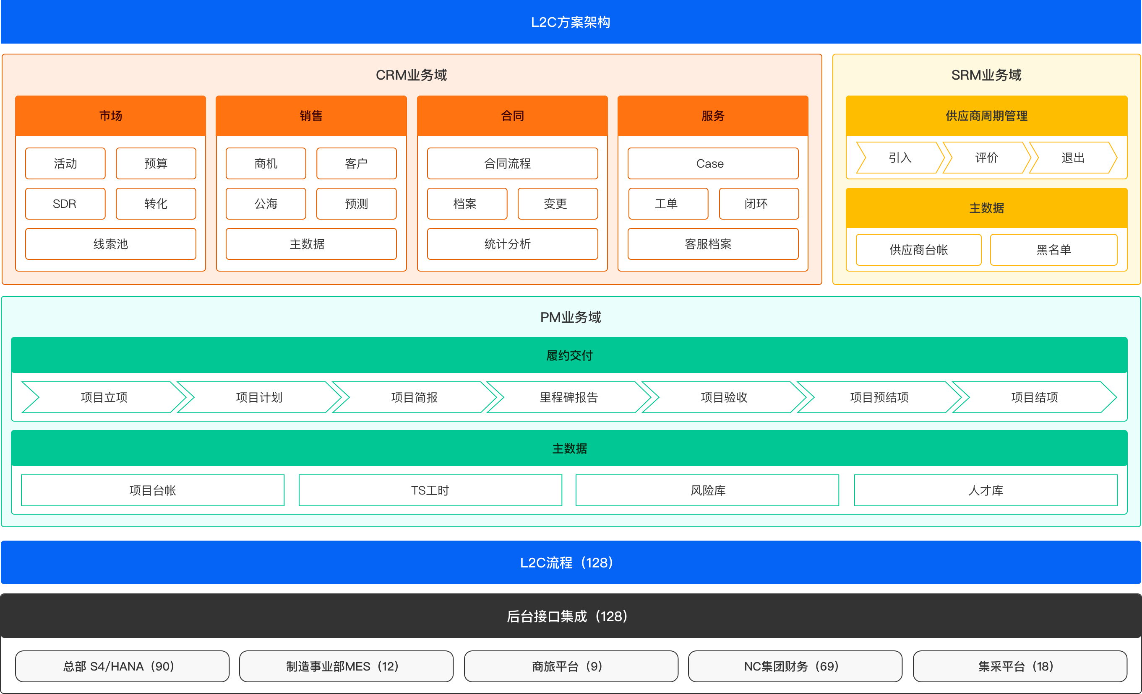Screen dimensions: 1142x694
Task: Open the 商机 box
Action: pos(266,163)
